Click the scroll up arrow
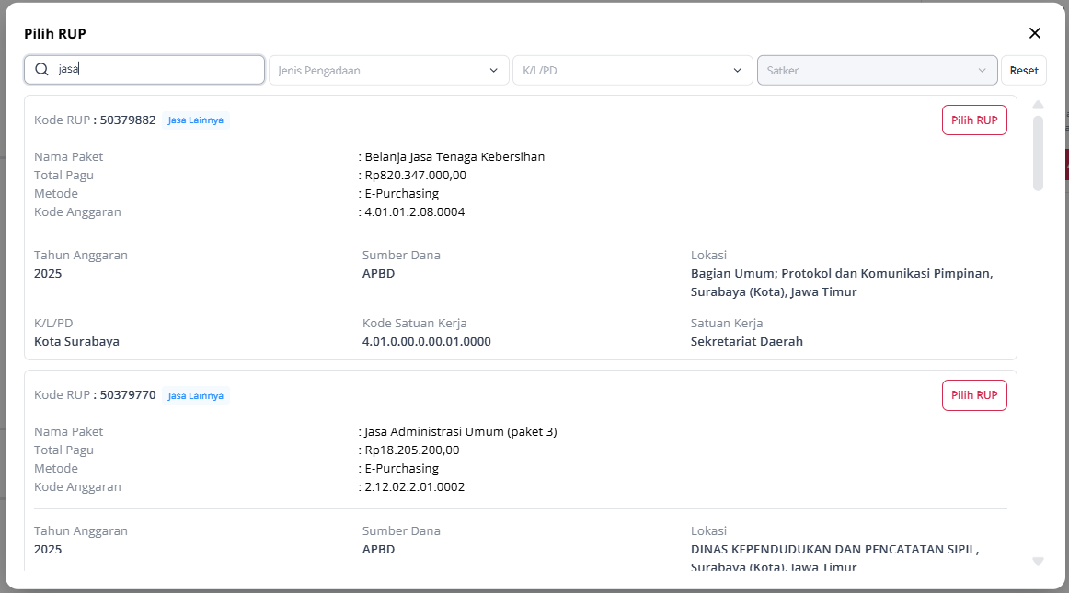The image size is (1069, 593). 1038,105
